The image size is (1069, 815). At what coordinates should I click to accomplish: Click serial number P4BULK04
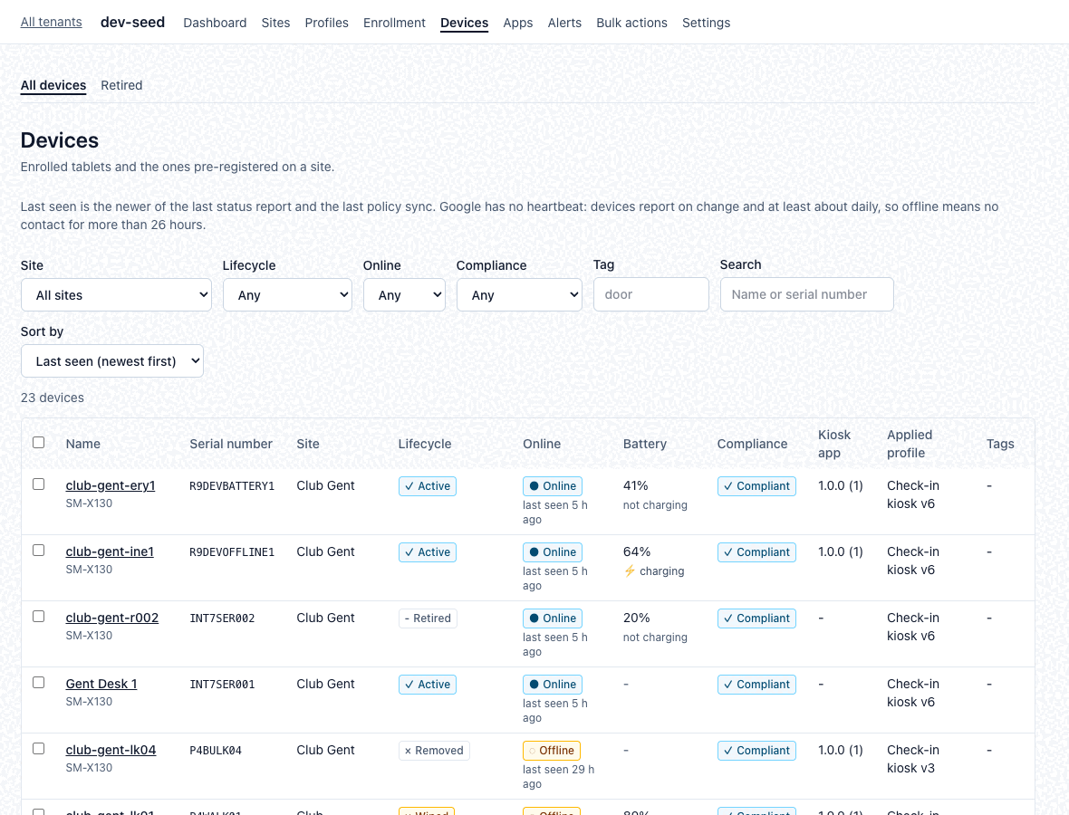[216, 751]
